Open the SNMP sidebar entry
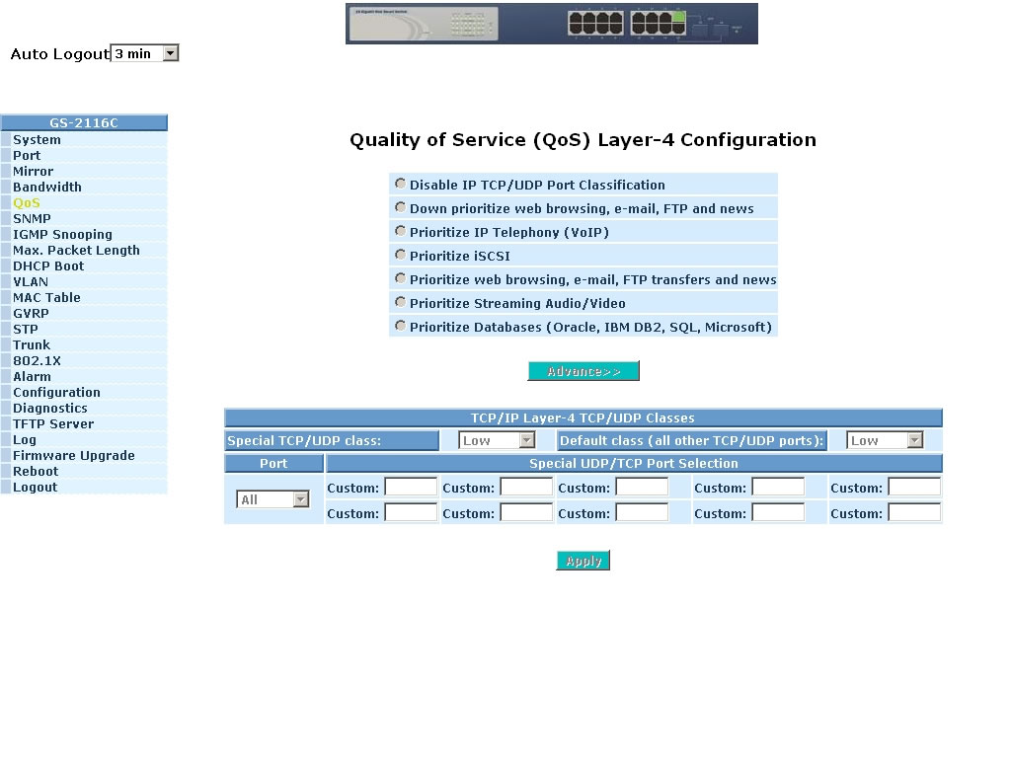 point(32,219)
